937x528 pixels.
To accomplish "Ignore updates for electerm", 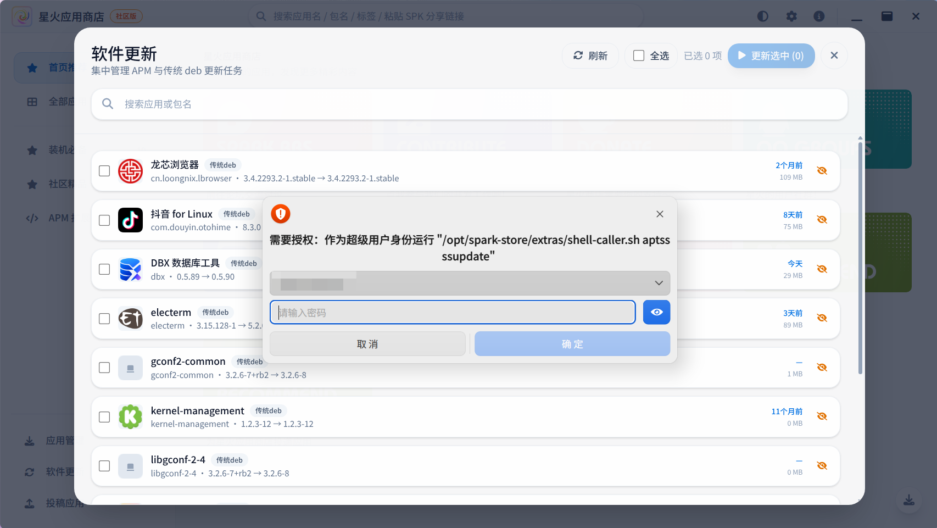I will [x=822, y=318].
